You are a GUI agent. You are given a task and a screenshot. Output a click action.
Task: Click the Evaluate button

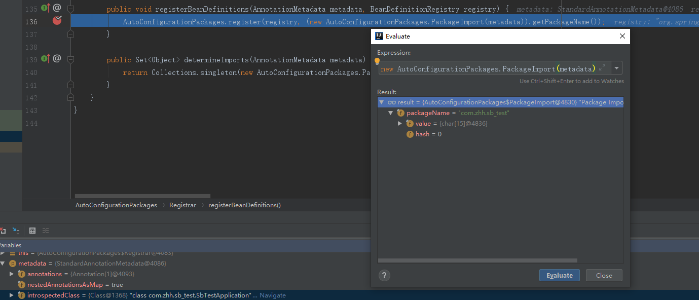[560, 275]
